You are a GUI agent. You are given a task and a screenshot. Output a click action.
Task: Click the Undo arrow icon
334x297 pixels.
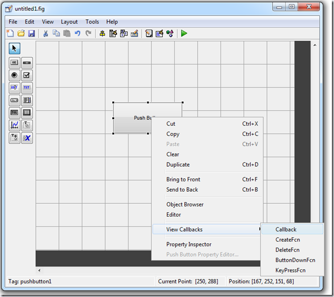(78, 33)
